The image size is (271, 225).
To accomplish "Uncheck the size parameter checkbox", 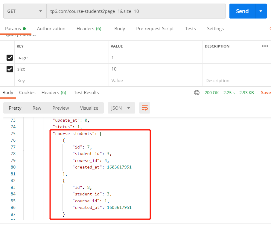I will 10,69.
